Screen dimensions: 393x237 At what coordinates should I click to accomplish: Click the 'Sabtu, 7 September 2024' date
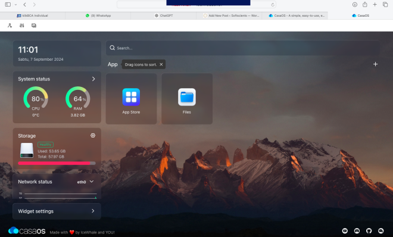(40, 60)
